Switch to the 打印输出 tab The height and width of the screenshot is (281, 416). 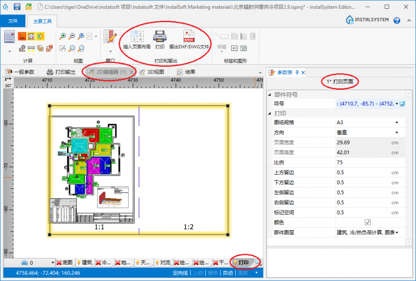(x=61, y=72)
